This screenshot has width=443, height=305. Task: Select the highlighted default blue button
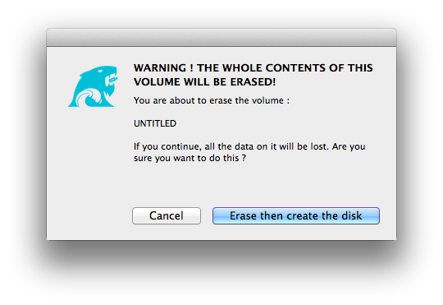point(296,215)
